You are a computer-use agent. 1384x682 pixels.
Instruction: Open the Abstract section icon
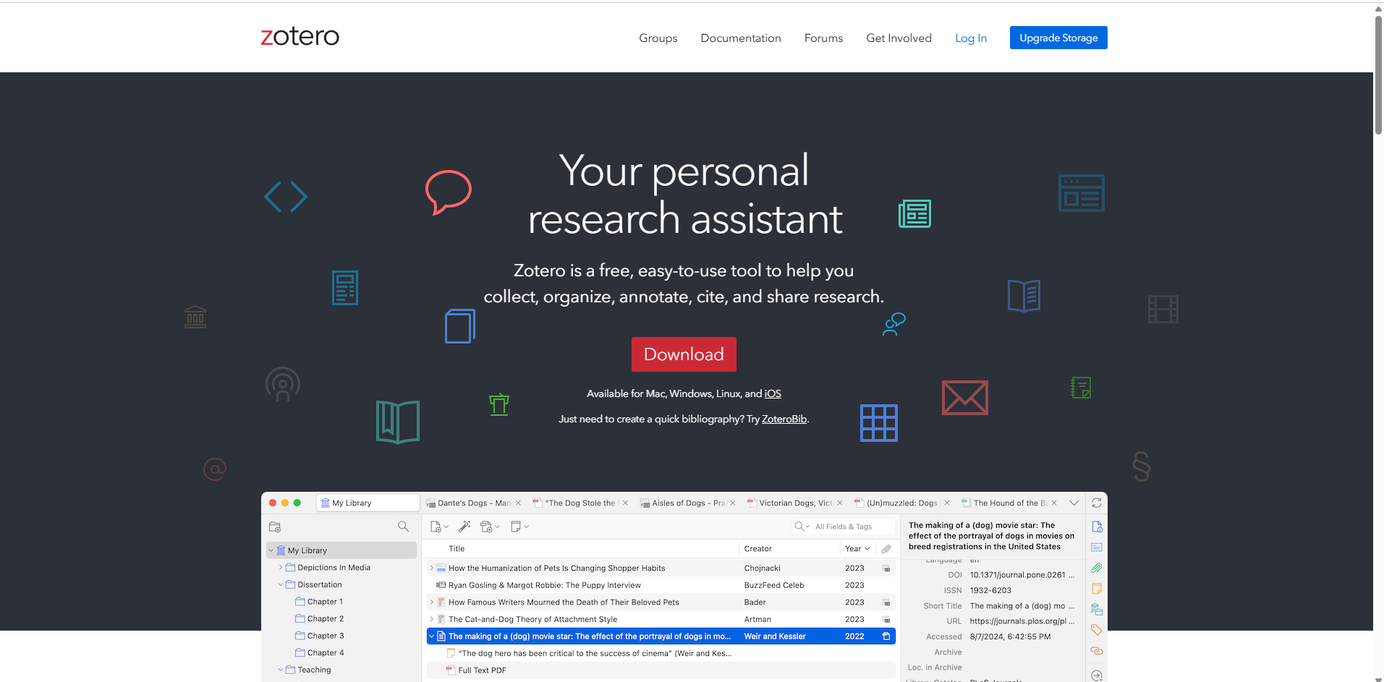1097,547
